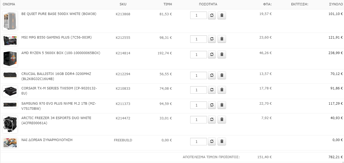Click the ΣΥΝΟΛΟ column header

(336, 4)
